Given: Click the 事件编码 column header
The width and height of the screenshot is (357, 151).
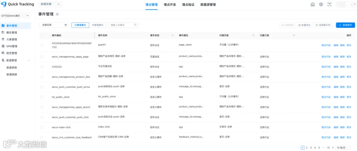Looking at the screenshot, I should (56, 35).
